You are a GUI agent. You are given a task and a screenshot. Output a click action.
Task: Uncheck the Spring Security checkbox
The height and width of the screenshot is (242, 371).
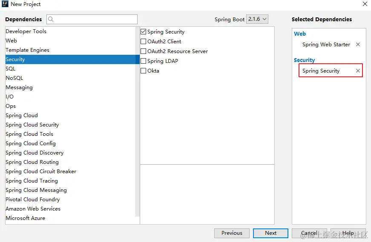click(x=143, y=31)
